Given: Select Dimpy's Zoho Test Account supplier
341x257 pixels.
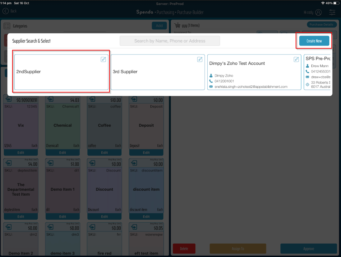Looking at the screenshot, I should pos(254,72).
